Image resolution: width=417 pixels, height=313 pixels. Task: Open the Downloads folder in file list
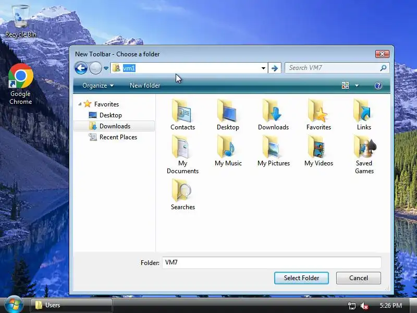coord(273,115)
